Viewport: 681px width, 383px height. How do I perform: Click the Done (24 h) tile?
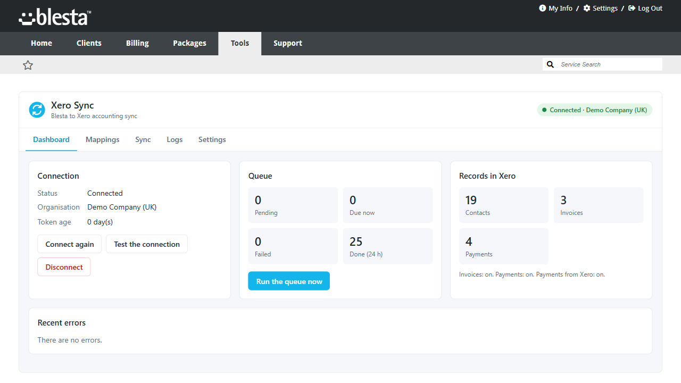pyautogui.click(x=388, y=246)
